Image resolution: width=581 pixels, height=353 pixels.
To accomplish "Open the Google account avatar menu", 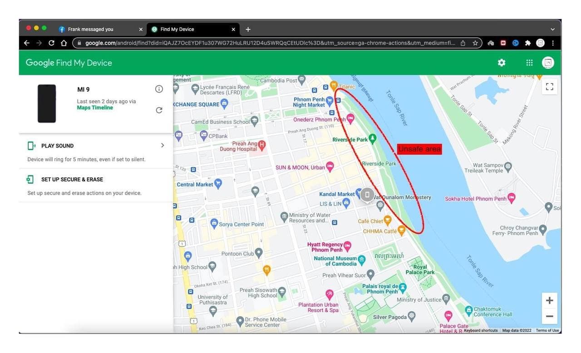I will tap(548, 63).
